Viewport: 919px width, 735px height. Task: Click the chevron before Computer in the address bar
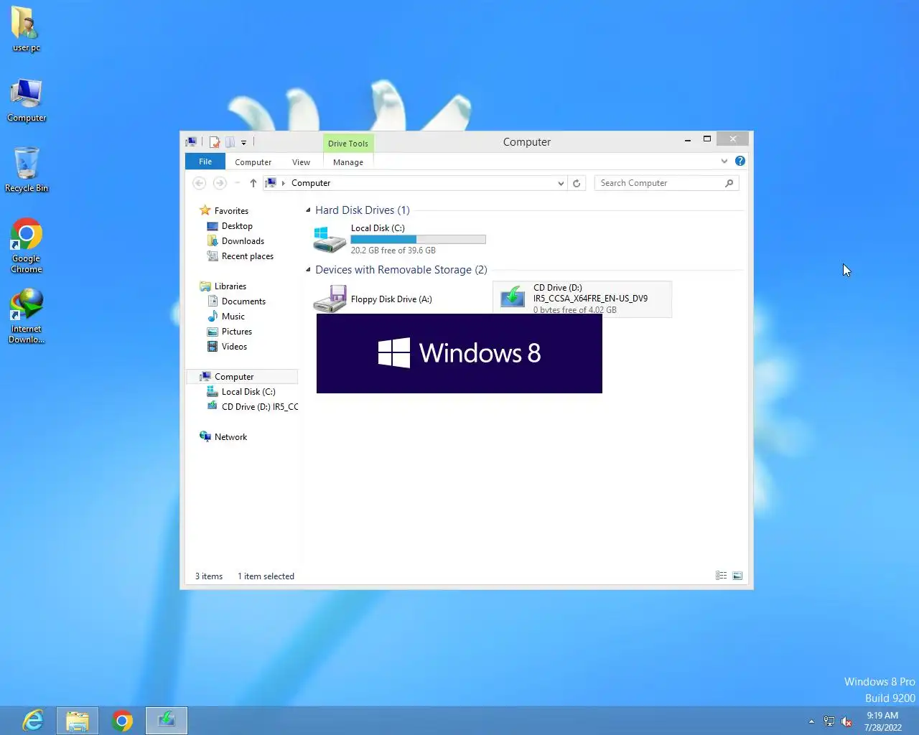(x=284, y=183)
